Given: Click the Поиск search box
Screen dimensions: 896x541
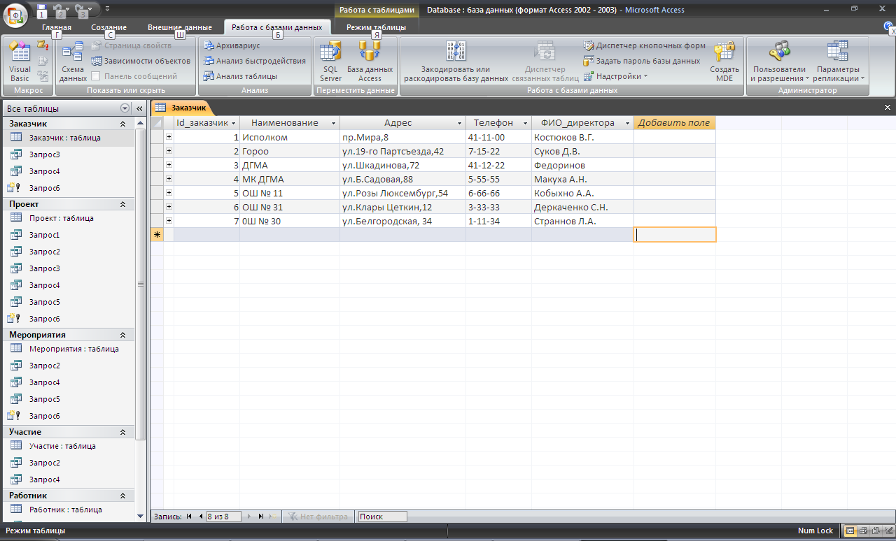Looking at the screenshot, I should (x=382, y=517).
